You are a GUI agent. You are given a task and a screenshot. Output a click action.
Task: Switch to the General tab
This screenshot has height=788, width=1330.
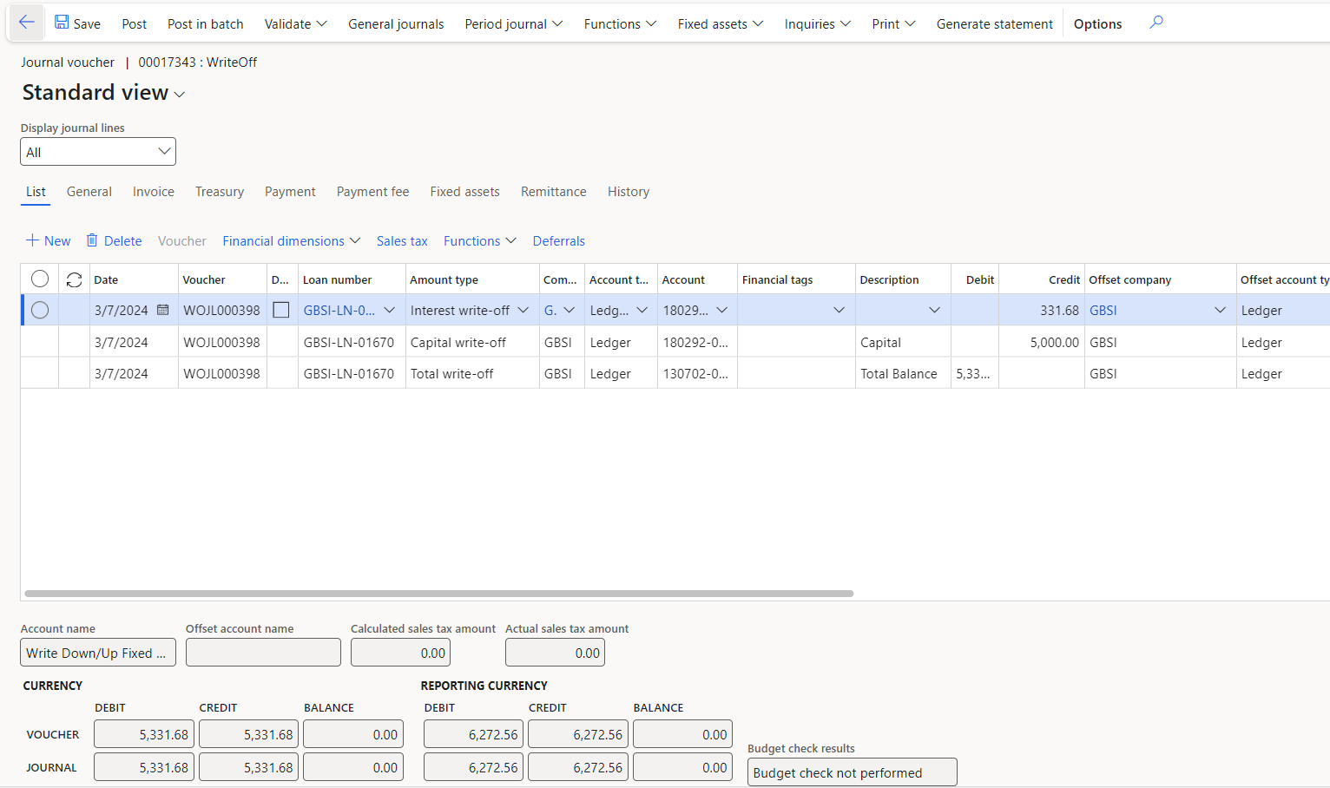[89, 192]
